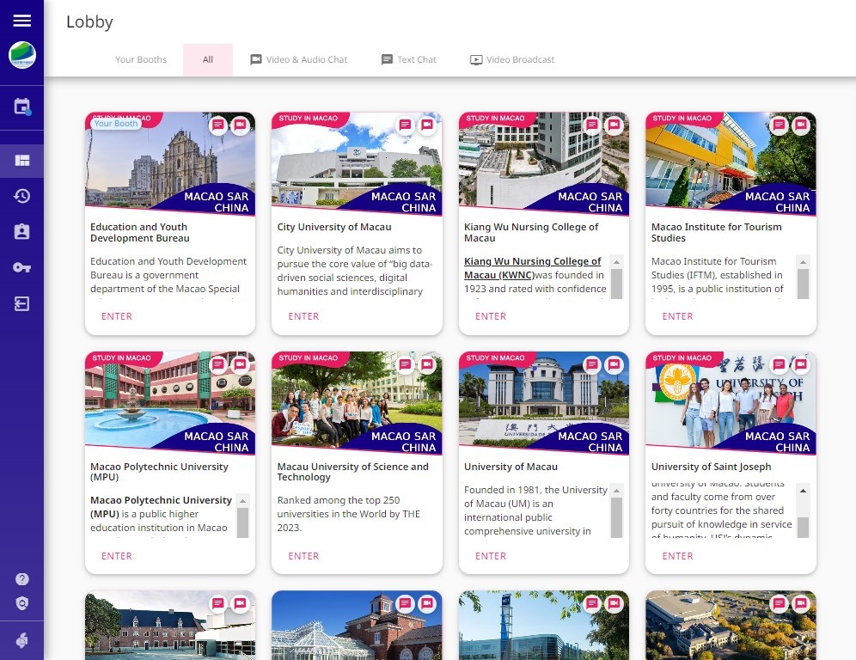Click the University of Saint Joseph description scrollbar
856x660 pixels.
[803, 512]
